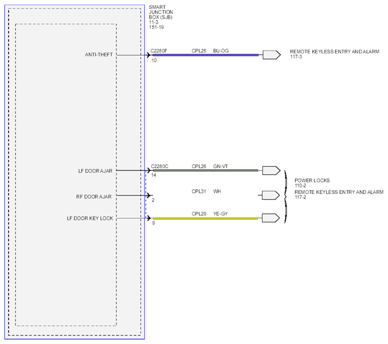Select the CPL25 circuit label

click(x=199, y=51)
